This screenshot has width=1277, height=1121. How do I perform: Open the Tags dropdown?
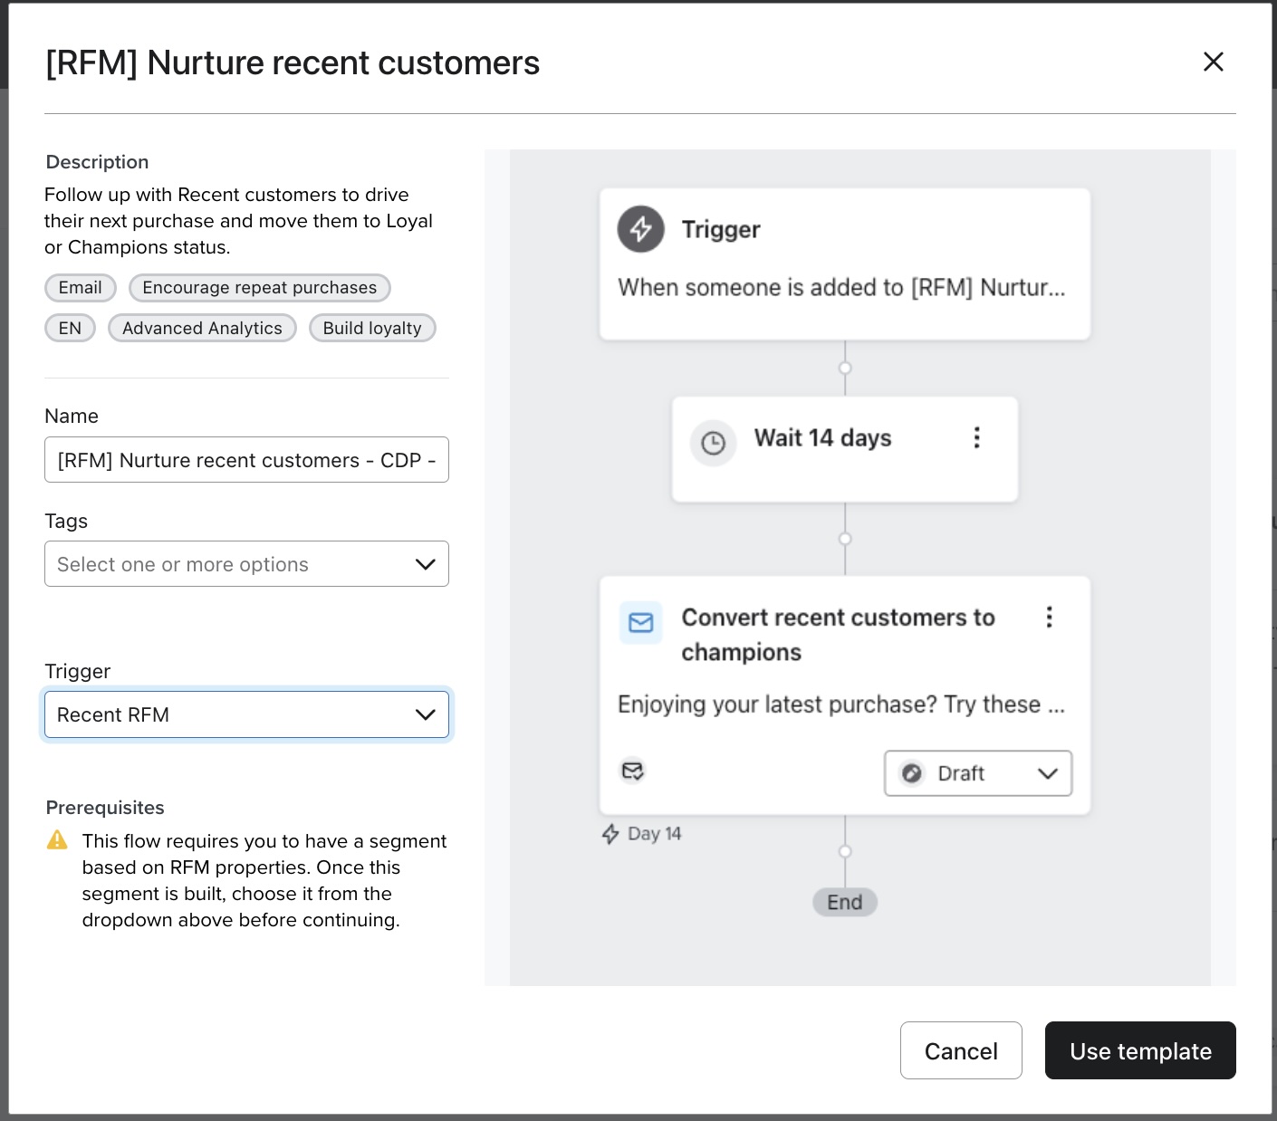[x=246, y=564]
